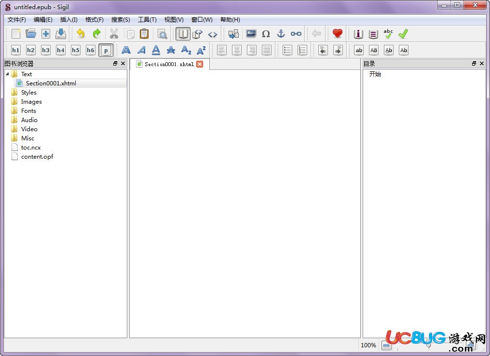Viewport: 490px width, 356px height.
Task: Close the Section0001.xhtml tab
Action: pos(200,64)
